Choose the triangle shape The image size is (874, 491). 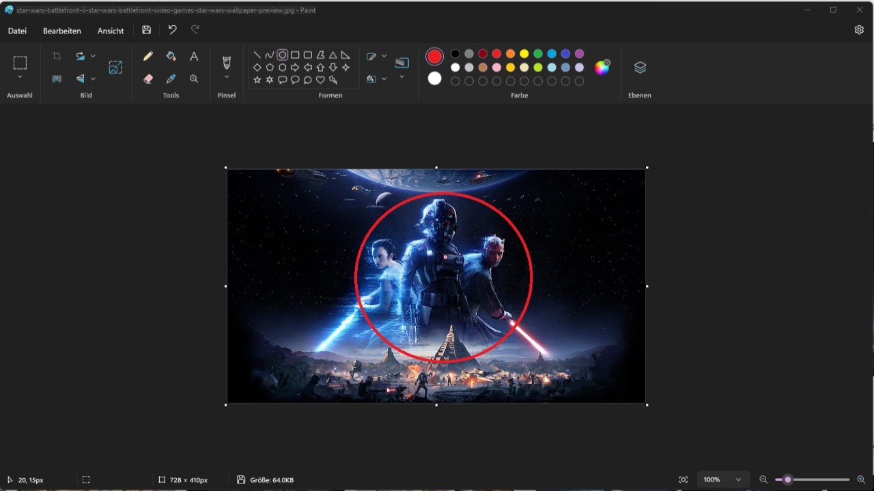[333, 55]
